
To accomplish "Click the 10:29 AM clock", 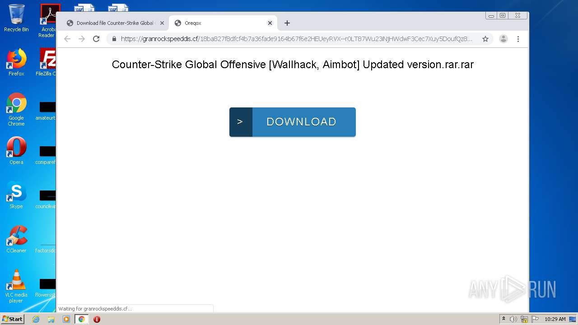I will (555, 319).
